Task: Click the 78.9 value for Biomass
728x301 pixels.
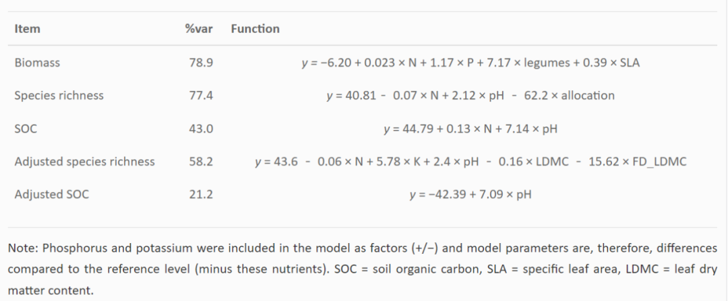Action: 201,63
